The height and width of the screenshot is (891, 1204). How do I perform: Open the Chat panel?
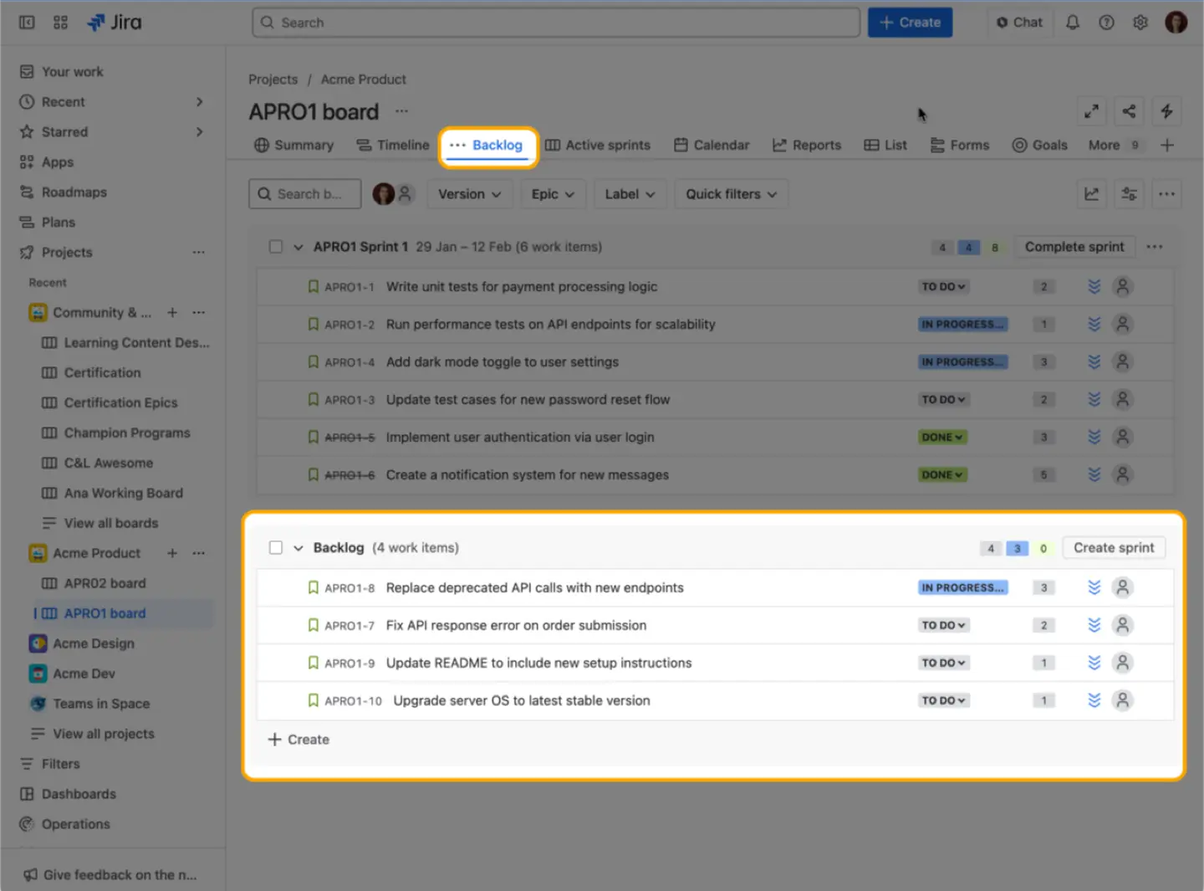[x=1019, y=22]
